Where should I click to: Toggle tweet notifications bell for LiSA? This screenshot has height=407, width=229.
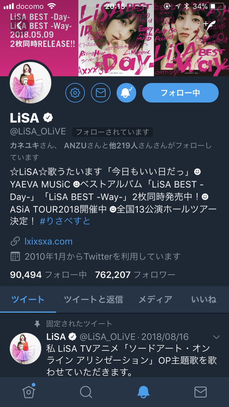(126, 93)
